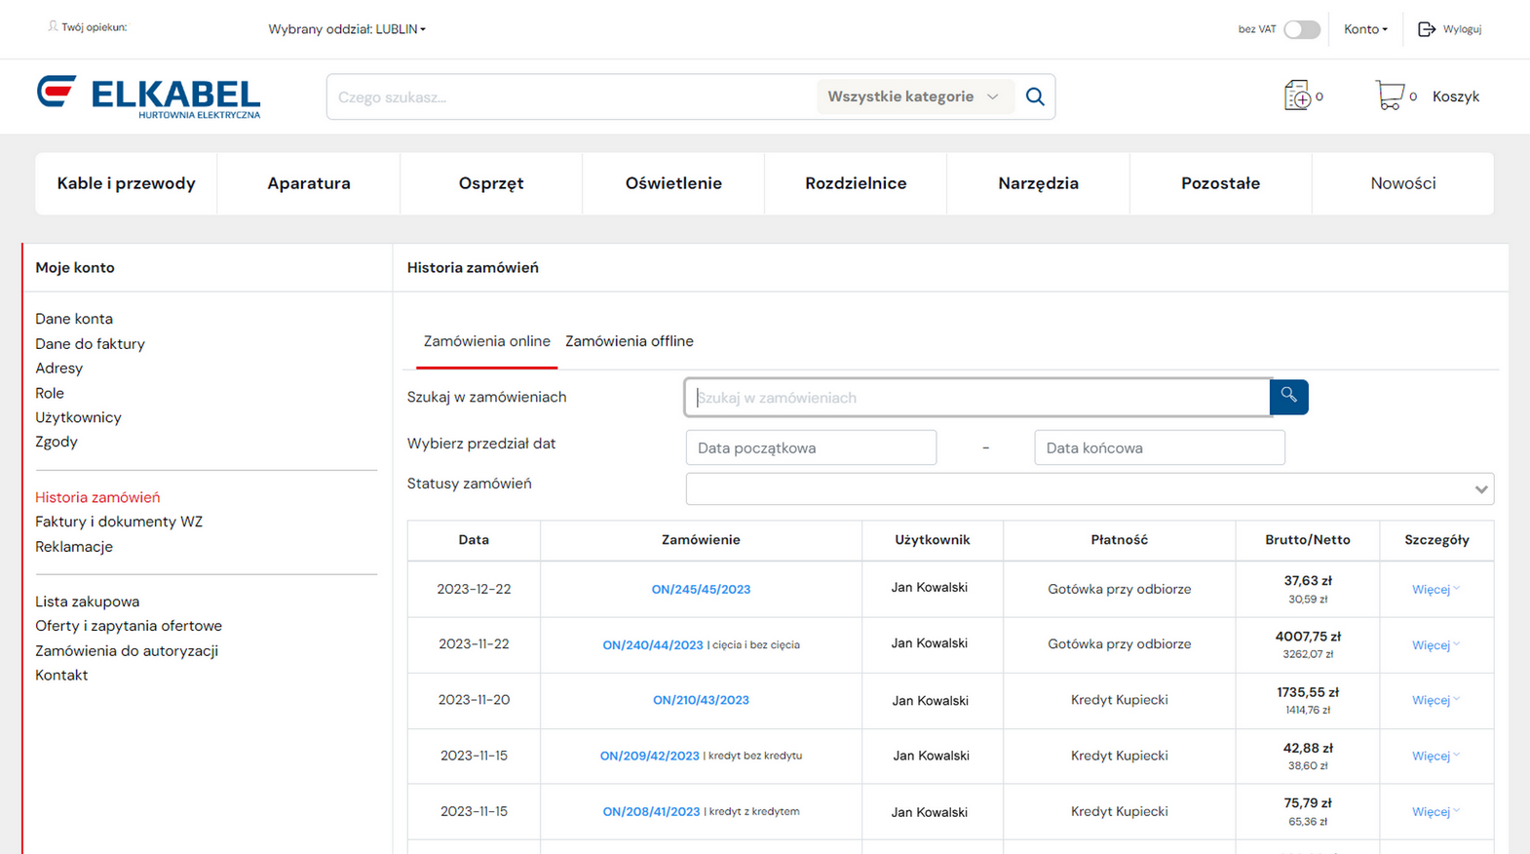This screenshot has height=854, width=1530.
Task: Click the blue order search button
Action: pyautogui.click(x=1288, y=397)
